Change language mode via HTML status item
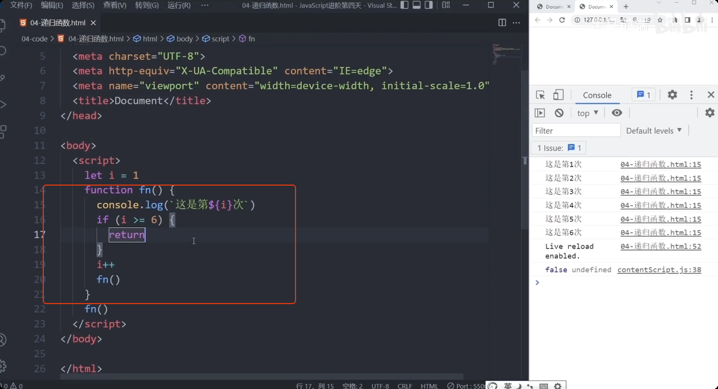Viewport: 718px width, 389px height. 429,386
